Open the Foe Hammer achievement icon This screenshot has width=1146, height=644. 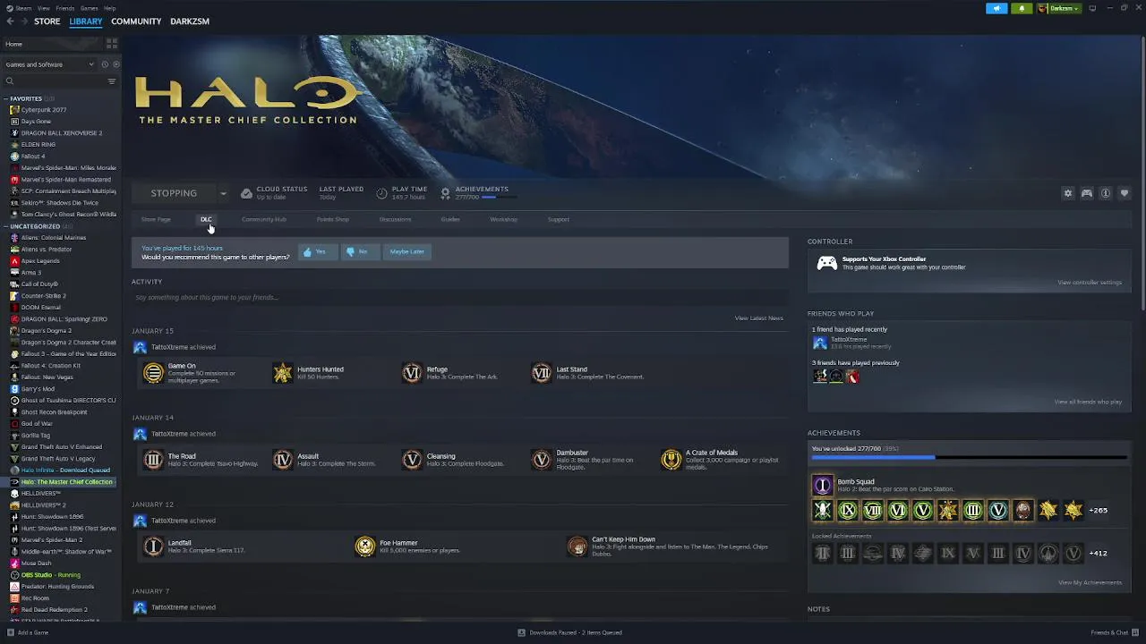click(364, 547)
